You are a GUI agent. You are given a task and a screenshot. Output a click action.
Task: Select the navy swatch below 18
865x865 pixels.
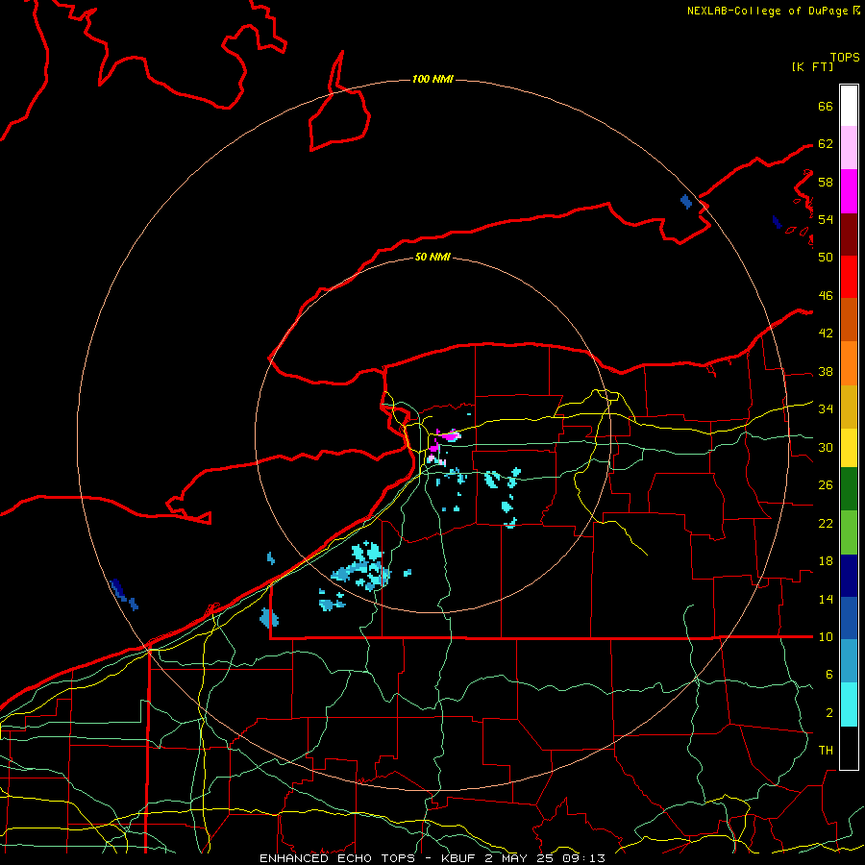coord(849,576)
